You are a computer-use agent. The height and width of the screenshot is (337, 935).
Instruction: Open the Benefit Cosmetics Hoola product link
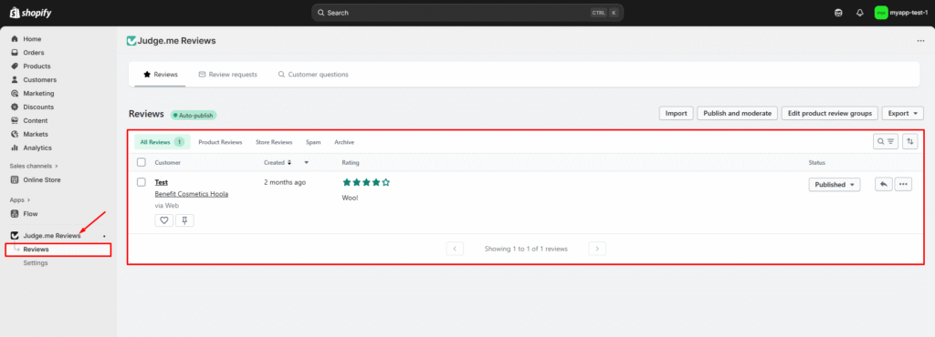point(192,194)
